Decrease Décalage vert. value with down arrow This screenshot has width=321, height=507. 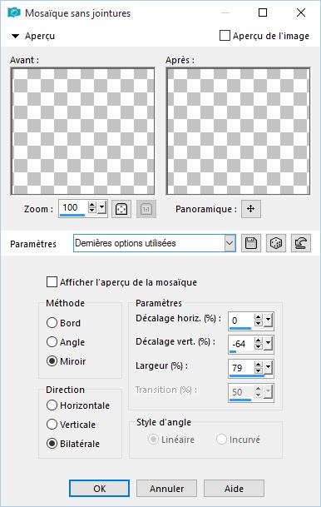tap(258, 347)
